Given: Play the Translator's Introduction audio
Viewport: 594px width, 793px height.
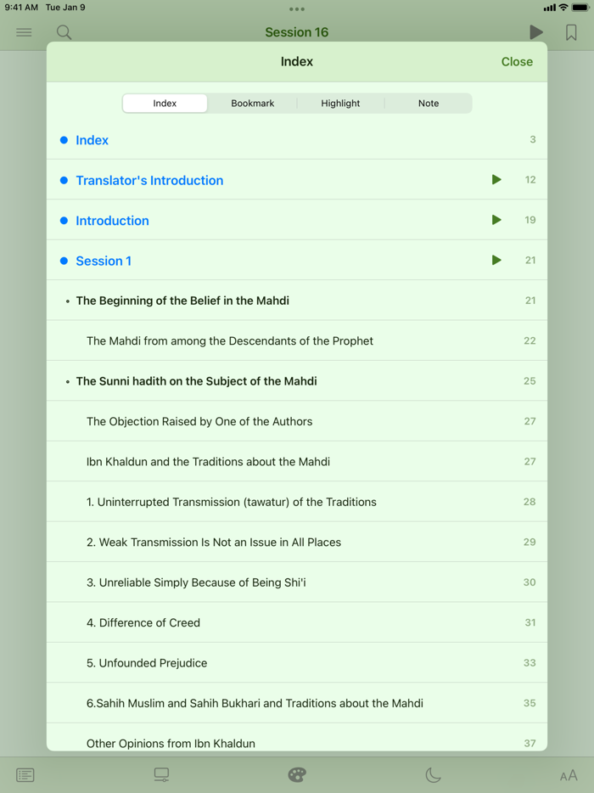Looking at the screenshot, I should point(496,179).
